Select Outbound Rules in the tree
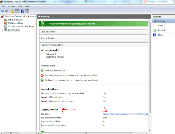This screenshot has height=134, width=175. [x=16, y=23]
